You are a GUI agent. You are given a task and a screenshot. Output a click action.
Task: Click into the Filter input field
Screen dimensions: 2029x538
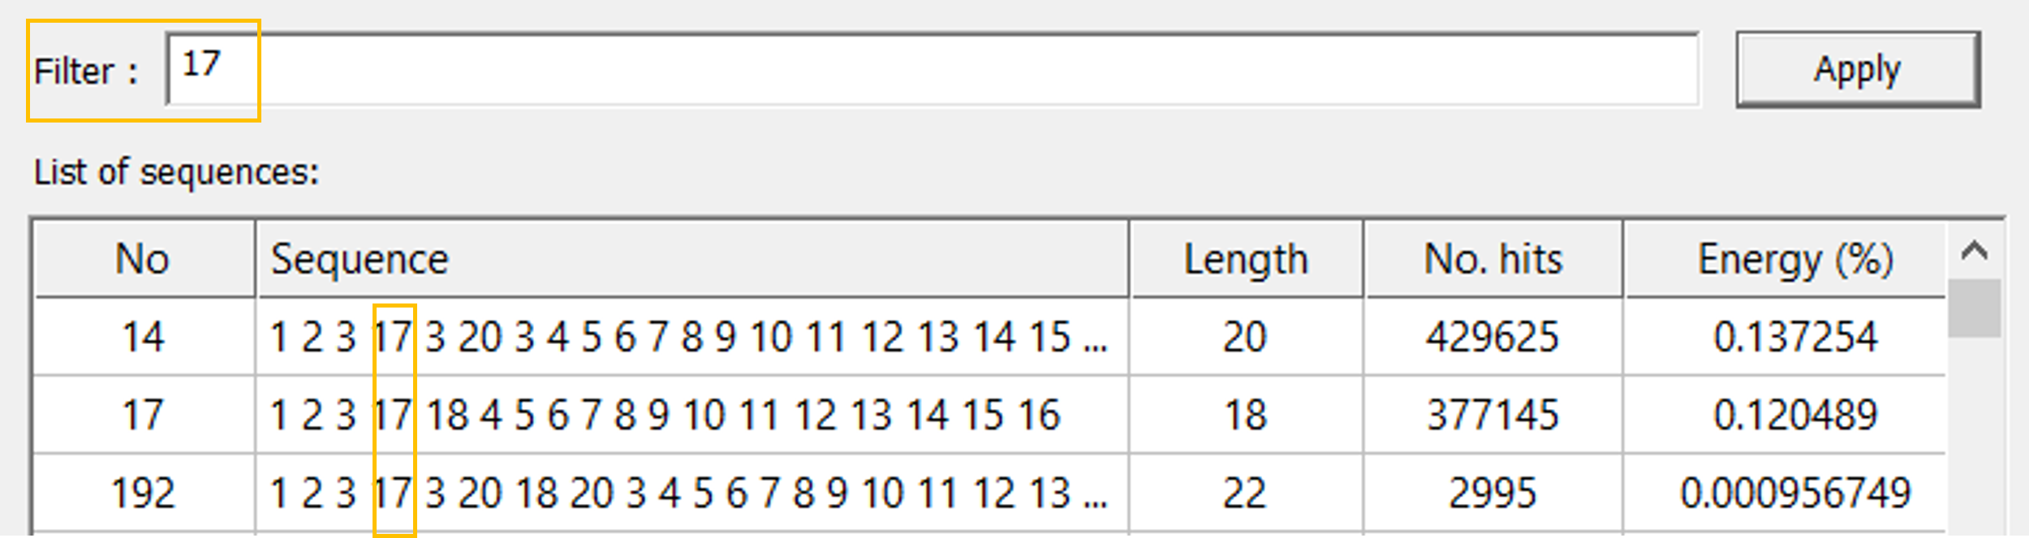pos(933,70)
